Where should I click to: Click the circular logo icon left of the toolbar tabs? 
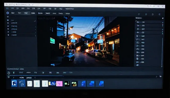[x=8, y=13]
